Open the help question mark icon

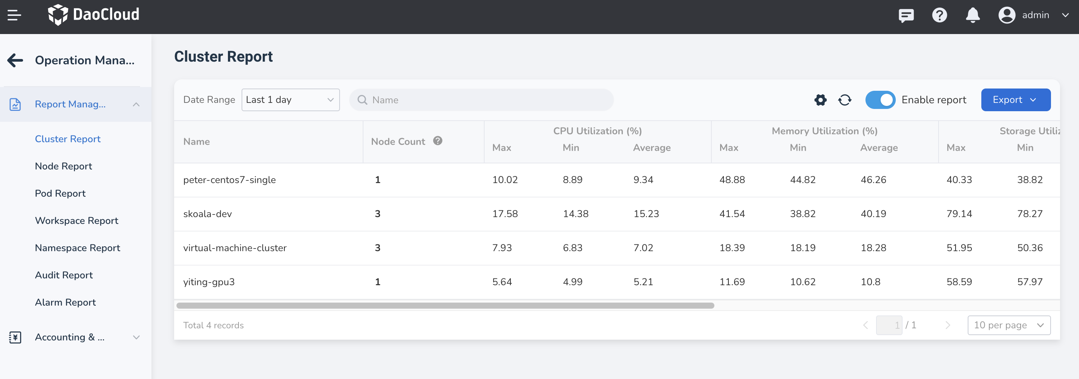[939, 16]
